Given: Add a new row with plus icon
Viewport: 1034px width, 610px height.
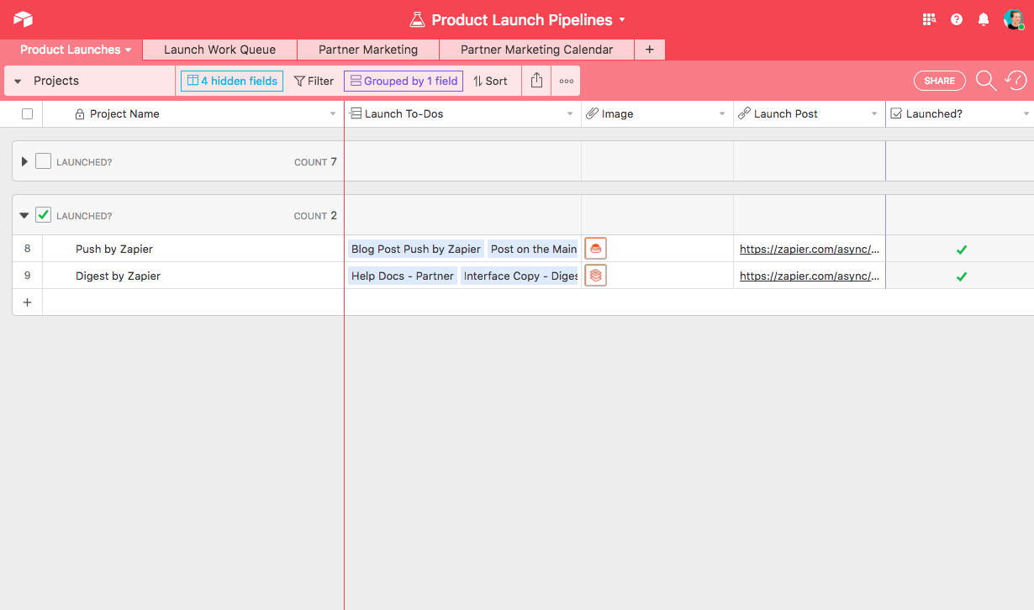Looking at the screenshot, I should 27,302.
